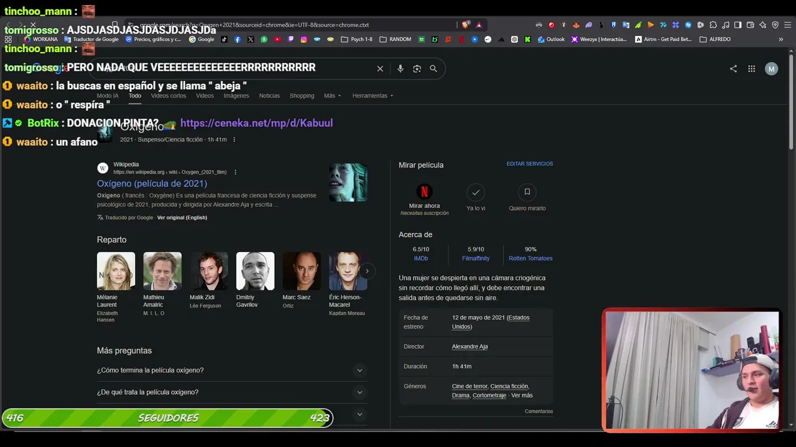The width and height of the screenshot is (796, 447).
Task: Open the Brave main menu
Action: point(788,25)
